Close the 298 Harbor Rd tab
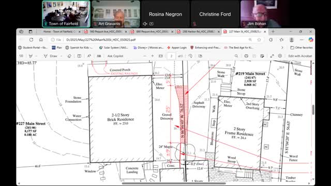Screen dimensions: 331x186 219,32
